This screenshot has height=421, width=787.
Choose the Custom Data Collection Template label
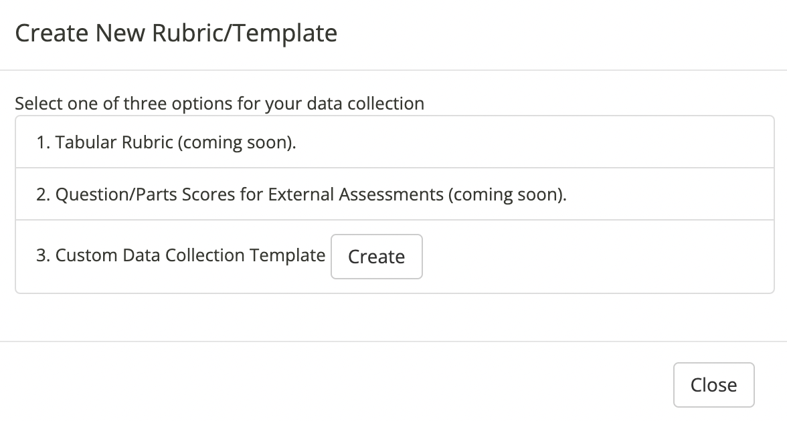tap(190, 255)
